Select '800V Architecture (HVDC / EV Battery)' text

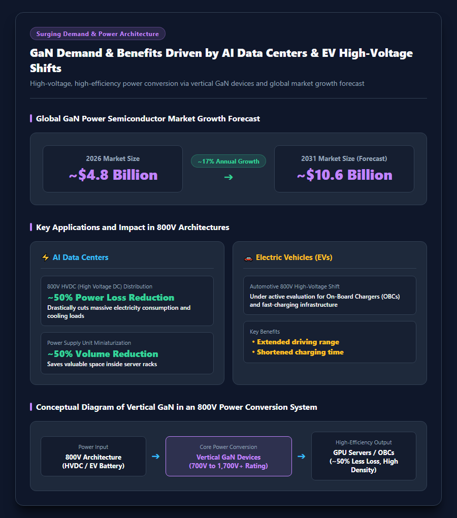pos(93,462)
